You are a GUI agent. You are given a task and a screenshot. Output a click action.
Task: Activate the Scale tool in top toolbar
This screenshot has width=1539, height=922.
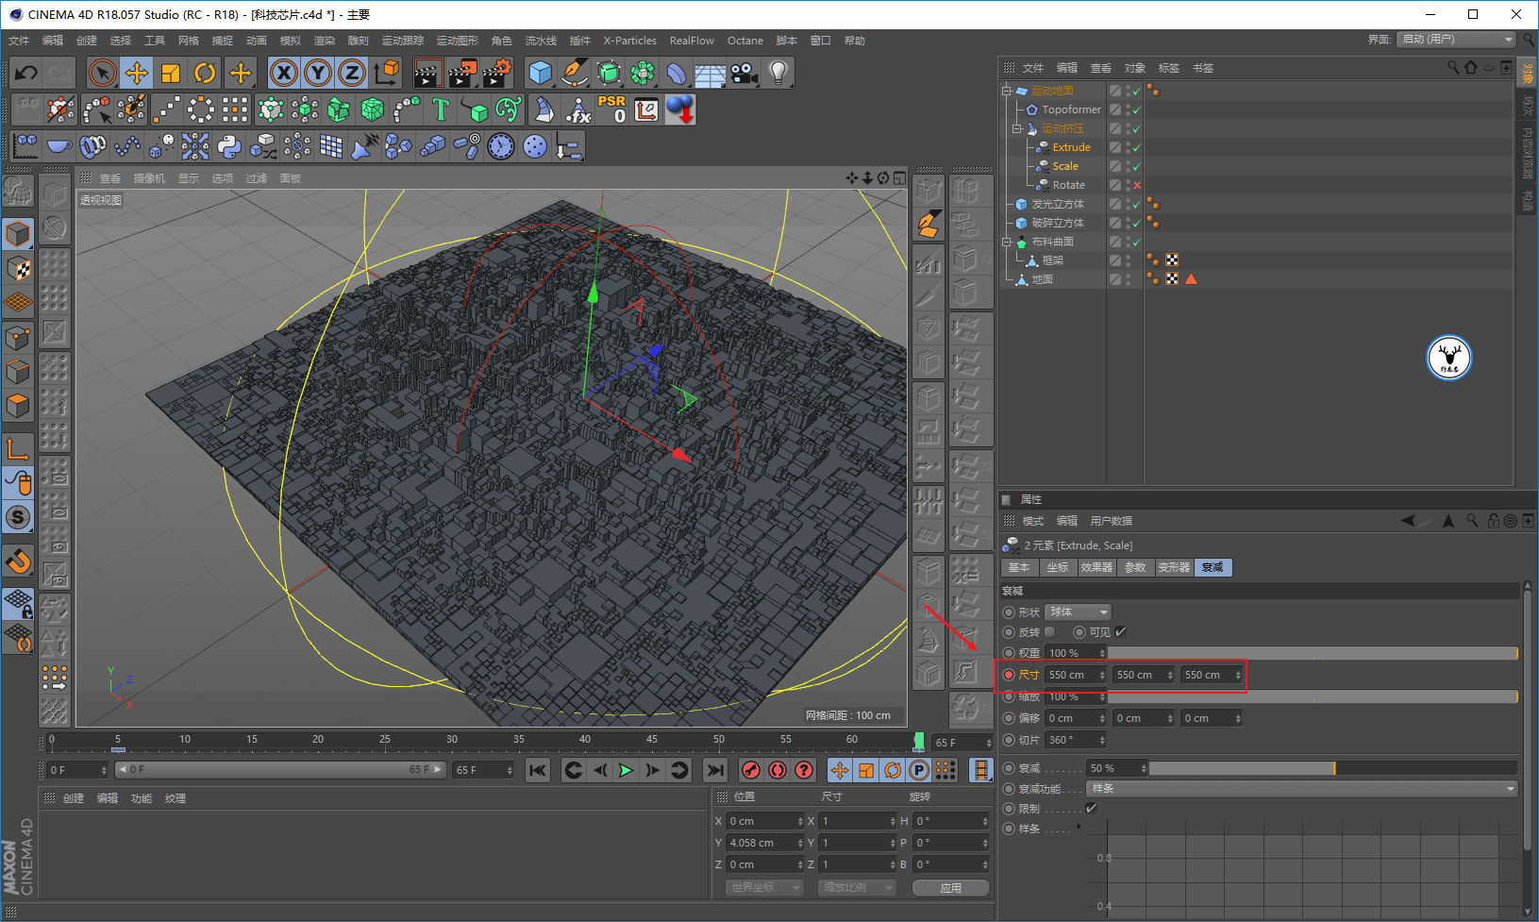pyautogui.click(x=171, y=73)
